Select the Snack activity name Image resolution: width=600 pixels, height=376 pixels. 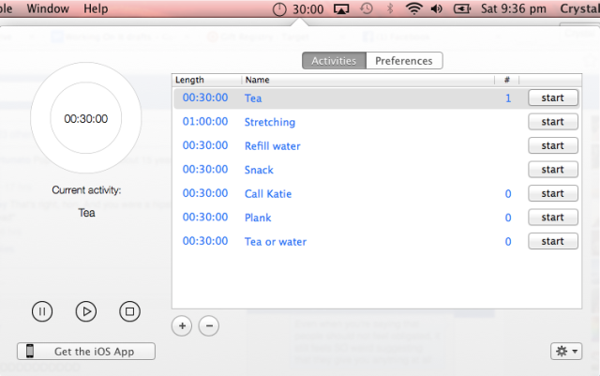click(259, 170)
